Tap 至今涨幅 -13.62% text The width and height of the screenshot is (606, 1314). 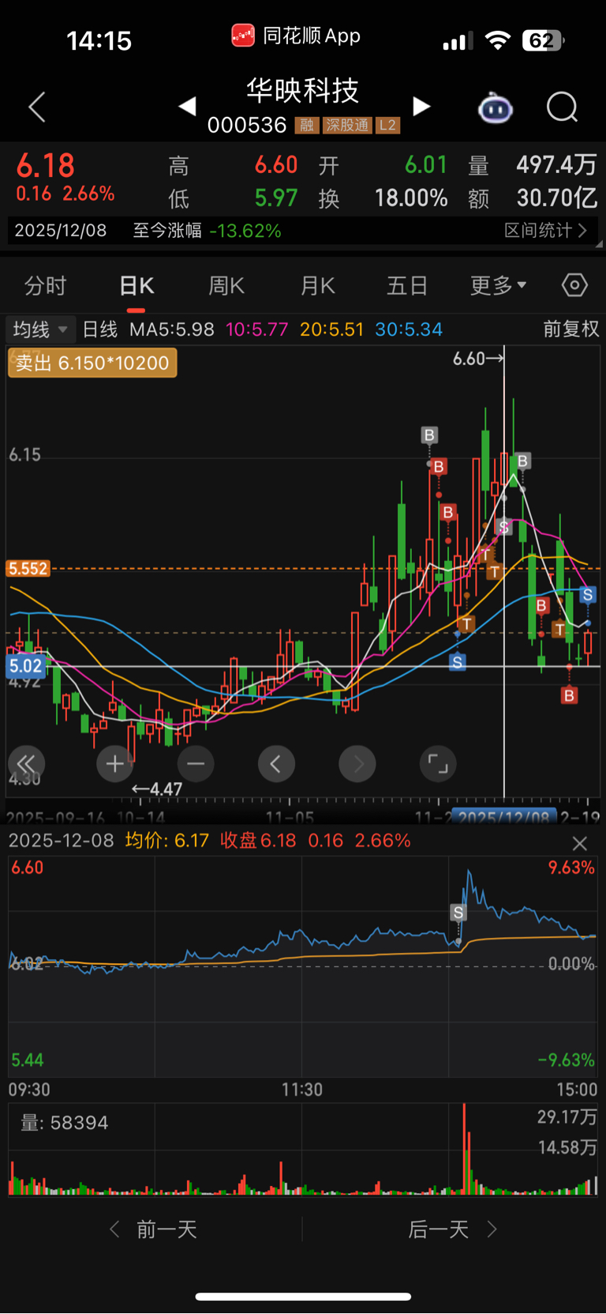(x=207, y=231)
